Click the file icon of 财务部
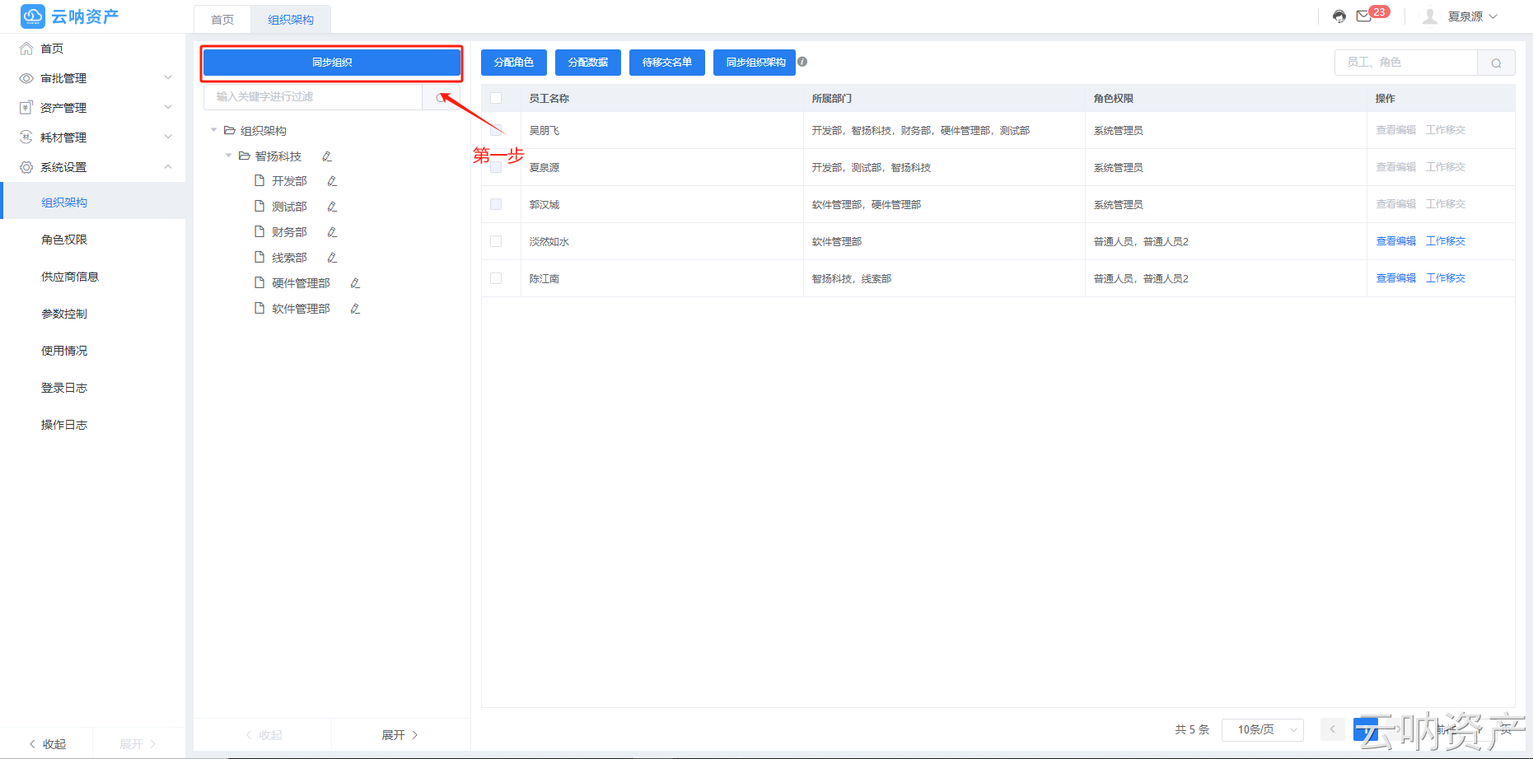 [259, 232]
